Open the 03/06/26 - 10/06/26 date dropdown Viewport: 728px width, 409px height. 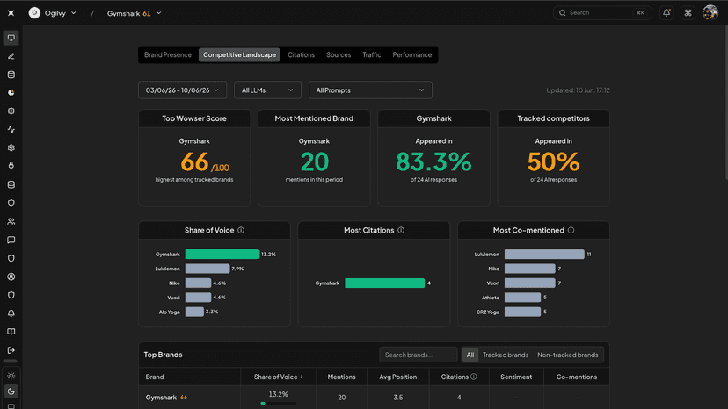click(183, 90)
